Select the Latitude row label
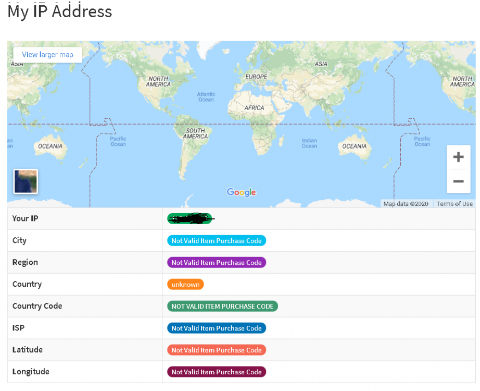 tap(27, 350)
